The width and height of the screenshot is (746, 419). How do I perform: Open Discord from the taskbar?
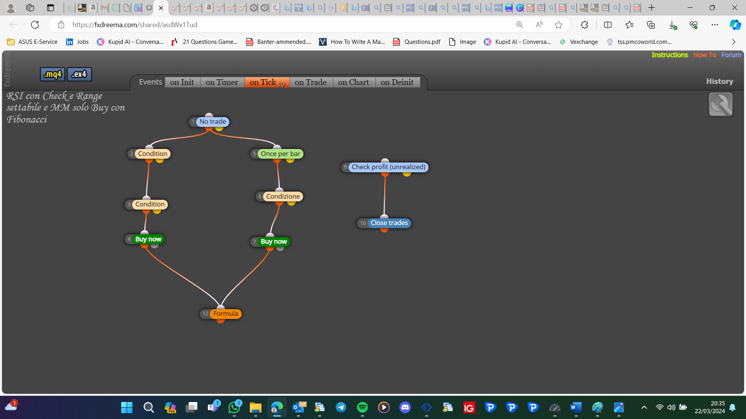pyautogui.click(x=405, y=407)
